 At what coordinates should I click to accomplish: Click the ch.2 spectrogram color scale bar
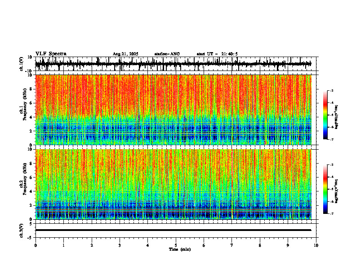(325, 189)
